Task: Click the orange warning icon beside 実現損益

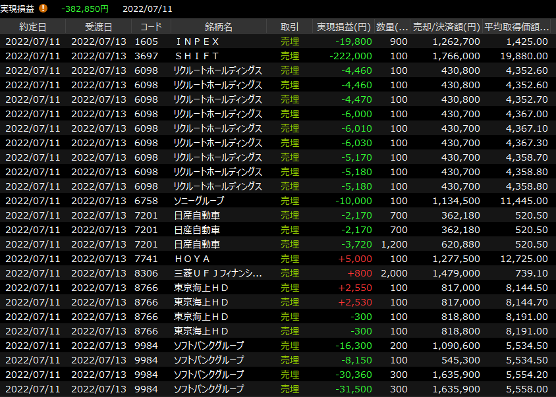Action: point(43,9)
